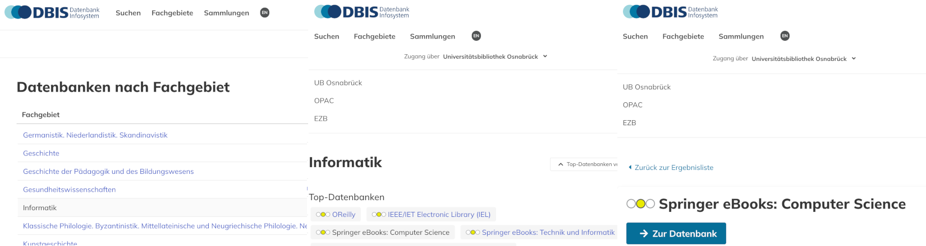Click the EN language icon in right panel
Image resolution: width=926 pixels, height=246 pixels.
tap(785, 36)
